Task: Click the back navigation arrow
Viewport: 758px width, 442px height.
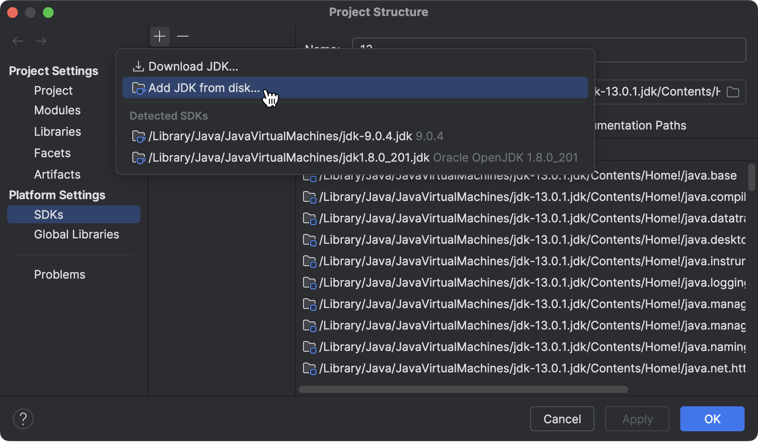Action: click(x=18, y=41)
